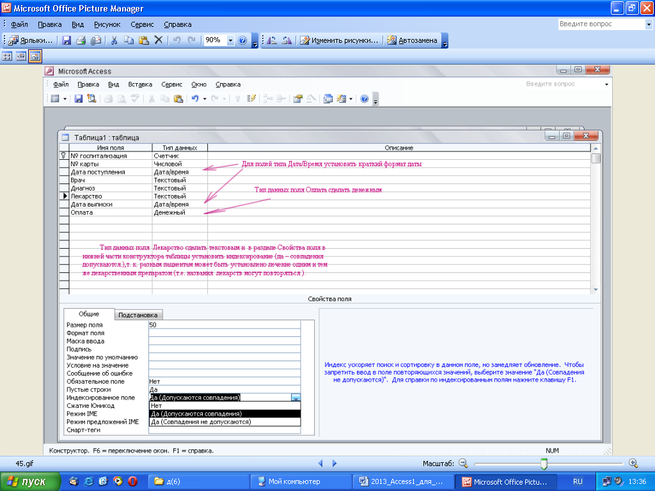This screenshot has height=491, width=655.
Task: Click Properties icon in pictured Access toolbar
Action: tap(297, 99)
